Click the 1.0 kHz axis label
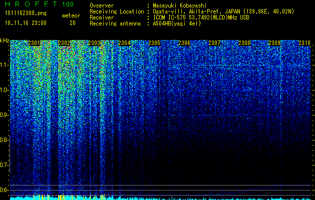Viewport: 315px width, 200px height. 5,90
